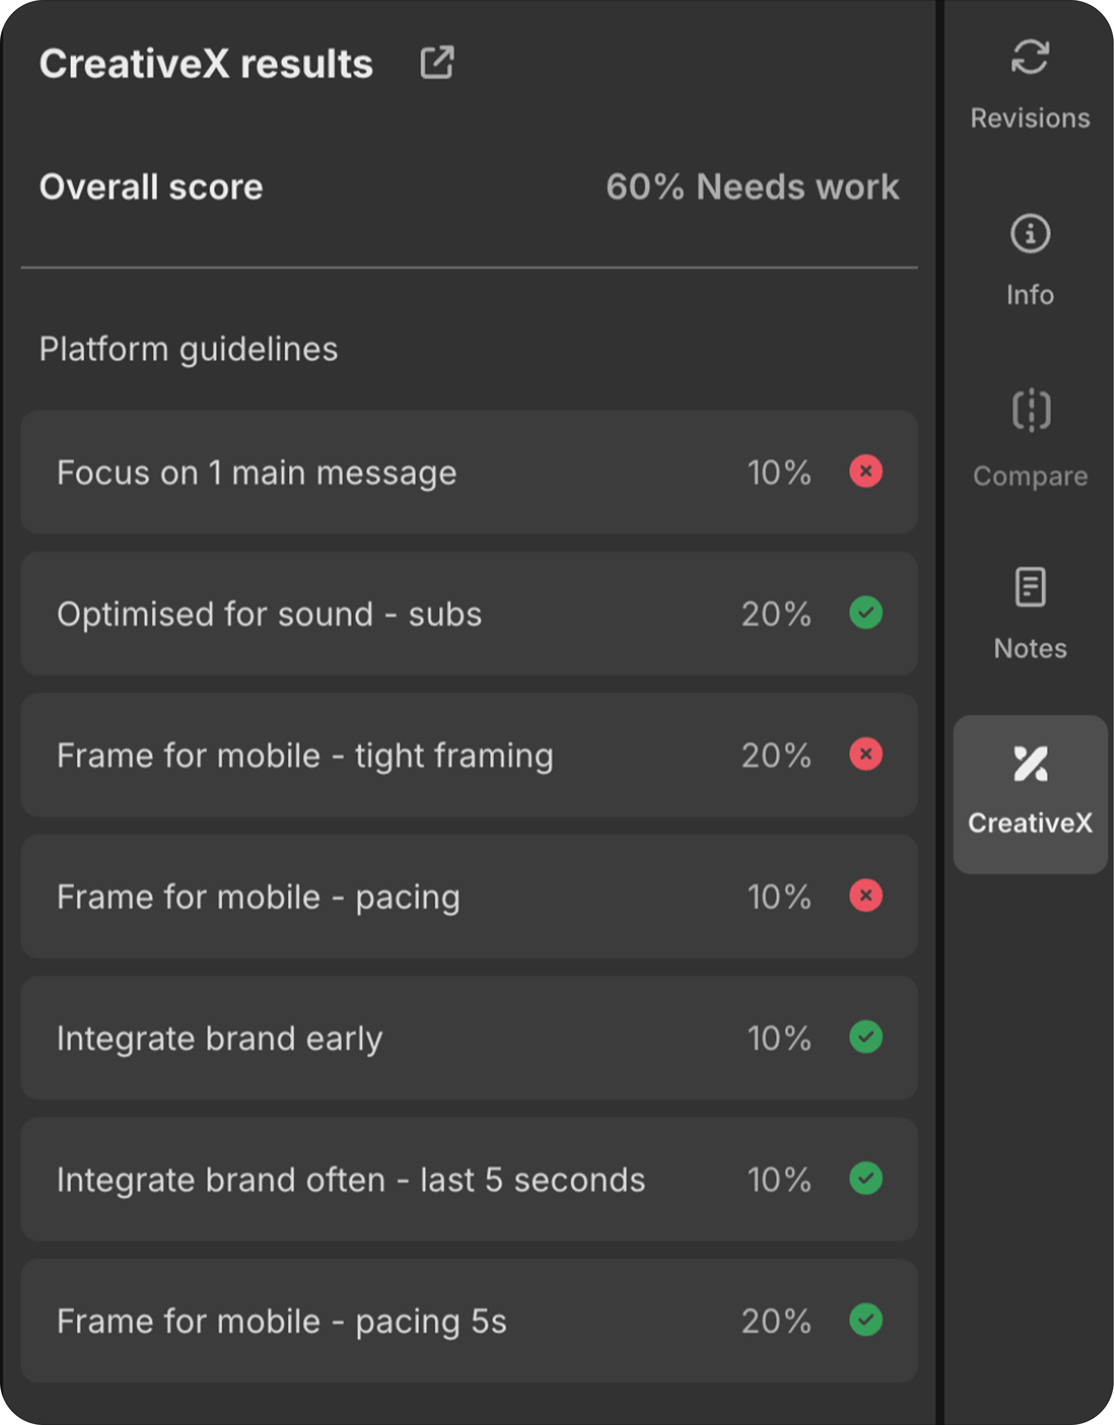Click red fail icon for tight framing
Image resolution: width=1114 pixels, height=1425 pixels.
click(865, 754)
